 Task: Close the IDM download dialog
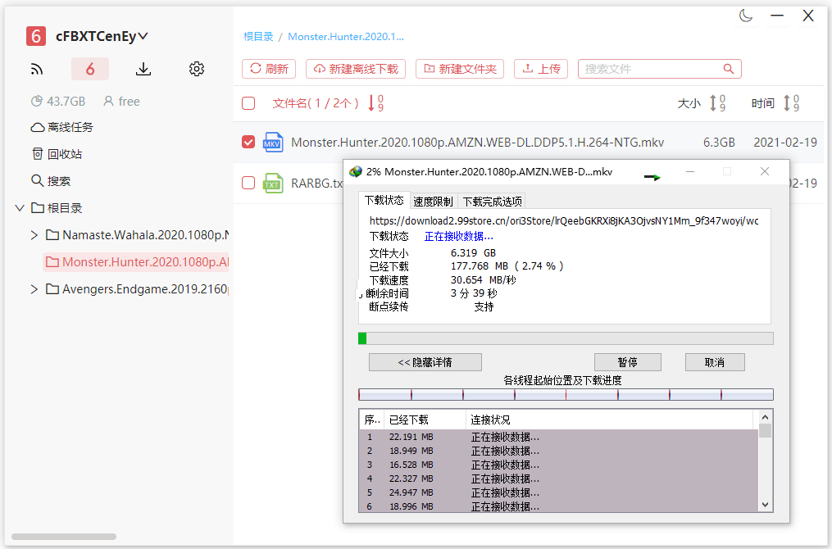click(x=765, y=171)
